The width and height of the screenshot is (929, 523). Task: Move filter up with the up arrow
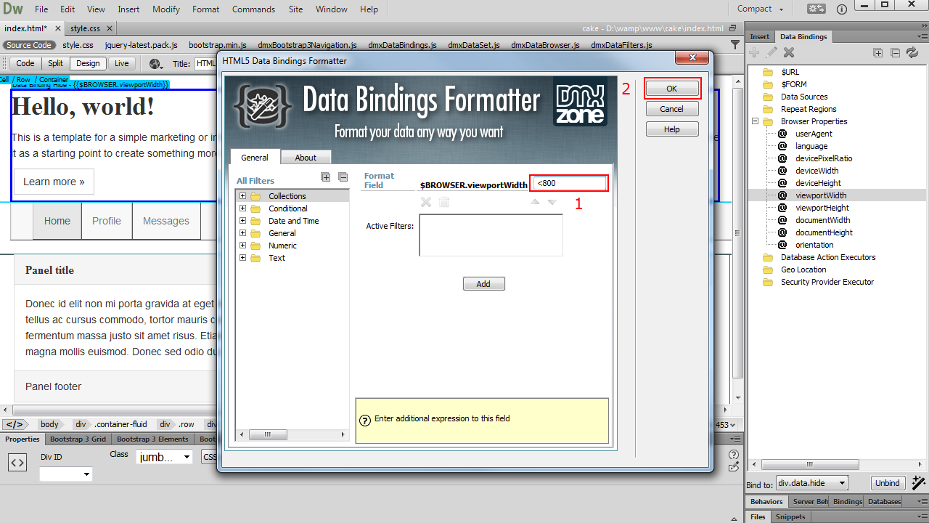pos(535,202)
